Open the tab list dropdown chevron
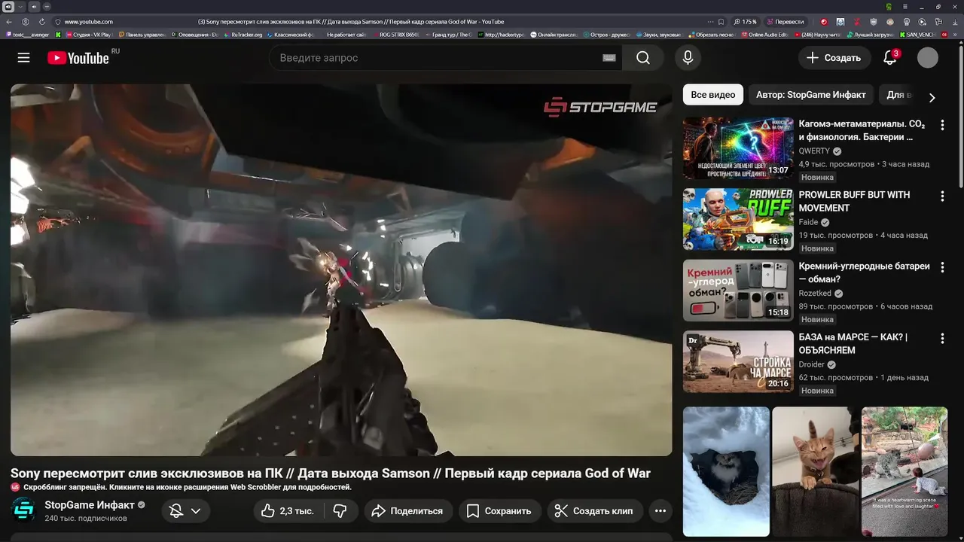The image size is (964, 542). [x=20, y=6]
